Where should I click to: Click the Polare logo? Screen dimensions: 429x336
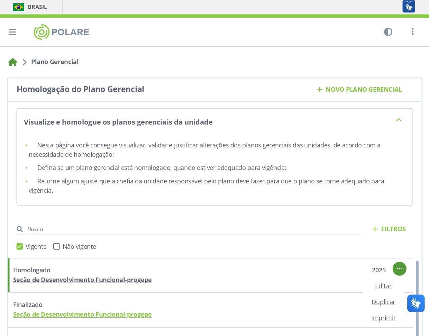tap(61, 32)
